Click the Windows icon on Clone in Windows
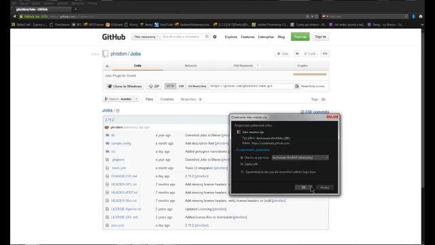 [109, 86]
